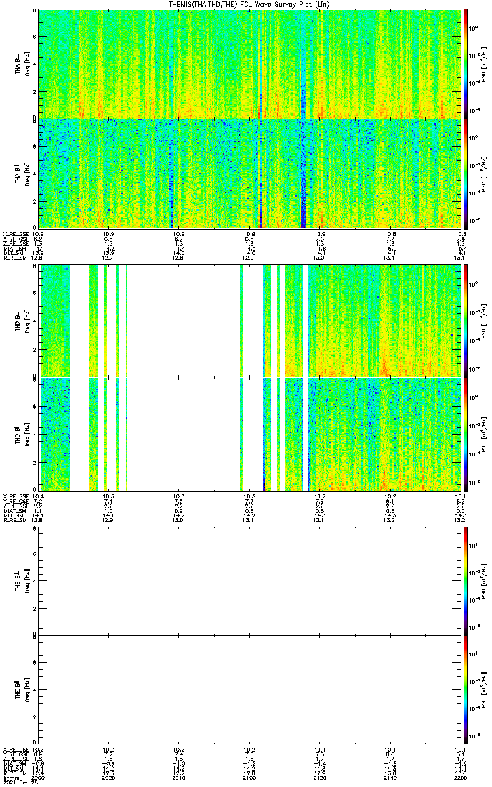Viewport: 492px width, 787px height.
Task: Click the PSD color bar beside THD B-parallel
Action: pyautogui.click(x=466, y=434)
